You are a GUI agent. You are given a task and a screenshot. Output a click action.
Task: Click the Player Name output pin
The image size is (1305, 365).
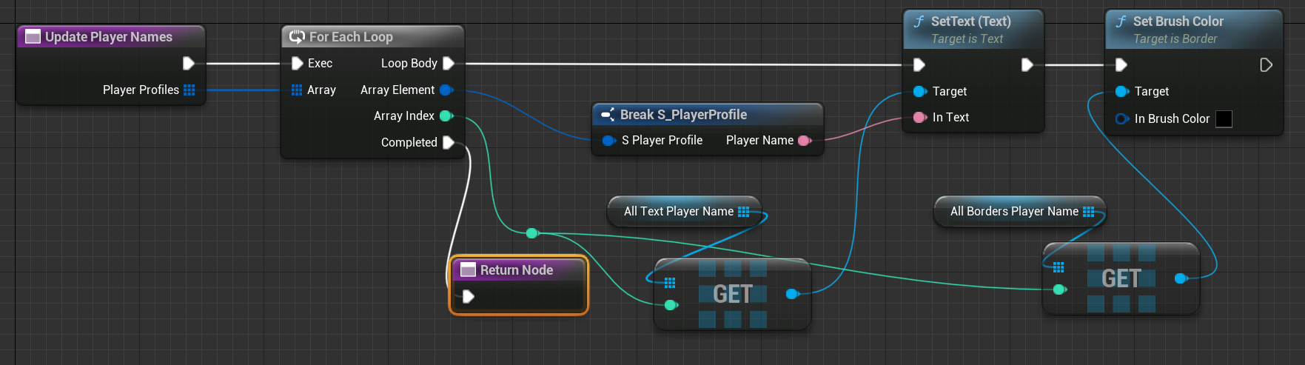point(805,140)
